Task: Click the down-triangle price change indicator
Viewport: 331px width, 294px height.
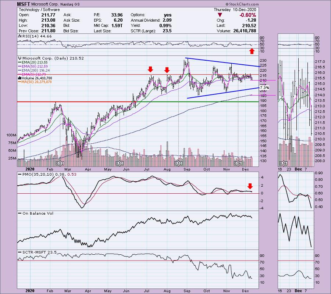Action: pos(220,15)
